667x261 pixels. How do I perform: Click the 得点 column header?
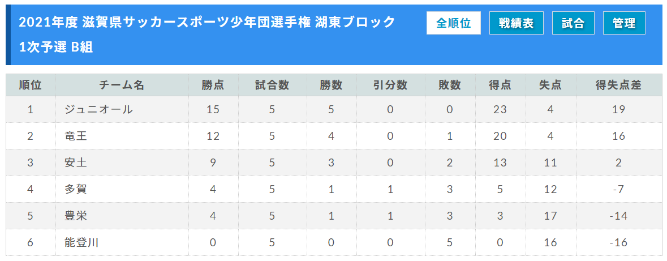(x=500, y=85)
